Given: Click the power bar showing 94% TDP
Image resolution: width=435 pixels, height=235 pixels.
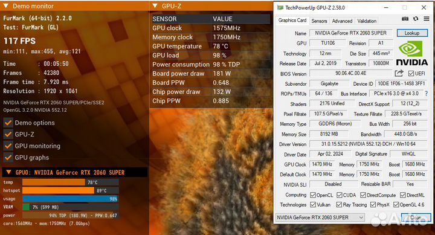Looking at the screenshot, I should tap(71, 216).
